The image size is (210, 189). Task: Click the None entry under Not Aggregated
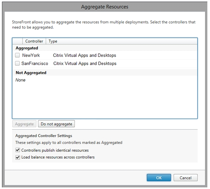tap(20, 80)
